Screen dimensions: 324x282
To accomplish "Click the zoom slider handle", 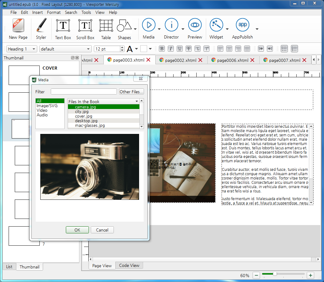I will [274, 274].
